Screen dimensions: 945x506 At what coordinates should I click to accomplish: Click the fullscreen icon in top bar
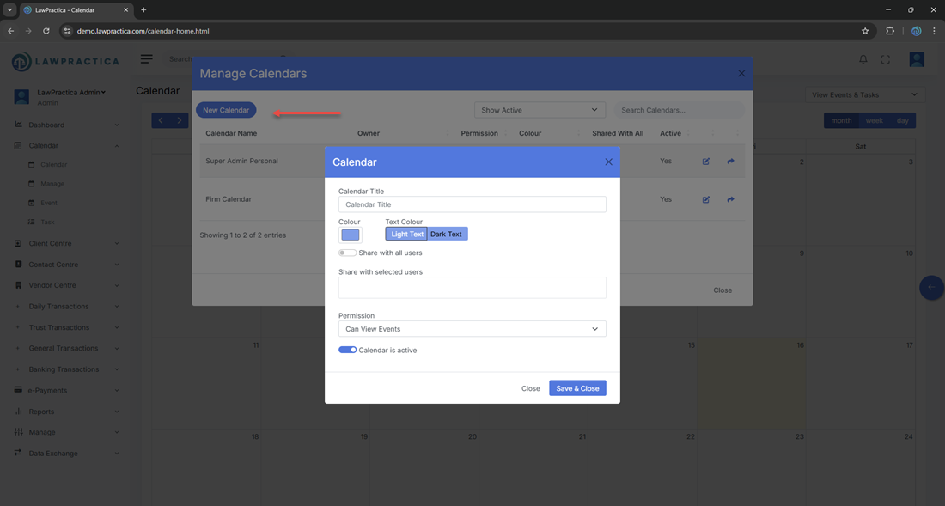pyautogui.click(x=885, y=59)
